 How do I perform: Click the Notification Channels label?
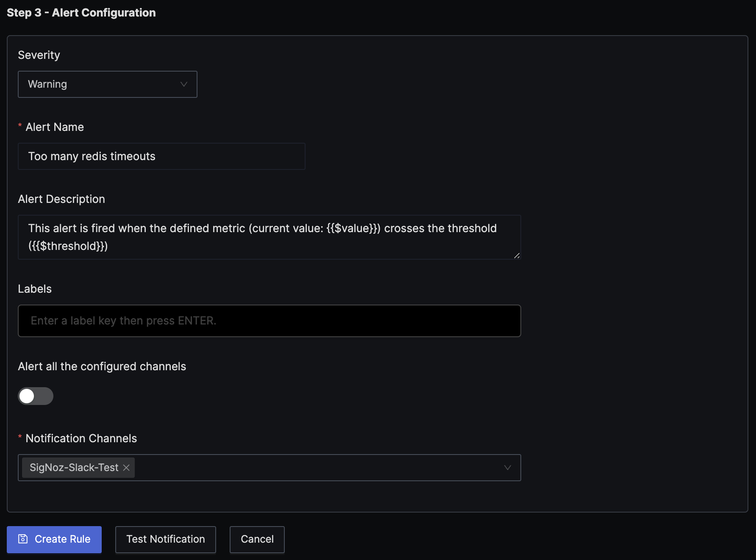pos(81,438)
